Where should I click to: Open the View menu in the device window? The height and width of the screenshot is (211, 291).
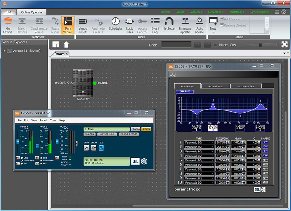point(34,120)
